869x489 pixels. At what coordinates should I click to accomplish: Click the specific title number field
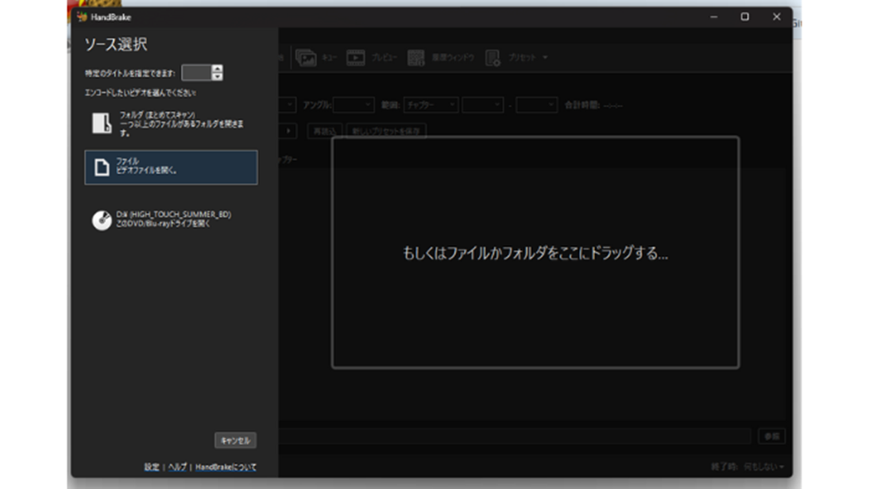coord(196,73)
